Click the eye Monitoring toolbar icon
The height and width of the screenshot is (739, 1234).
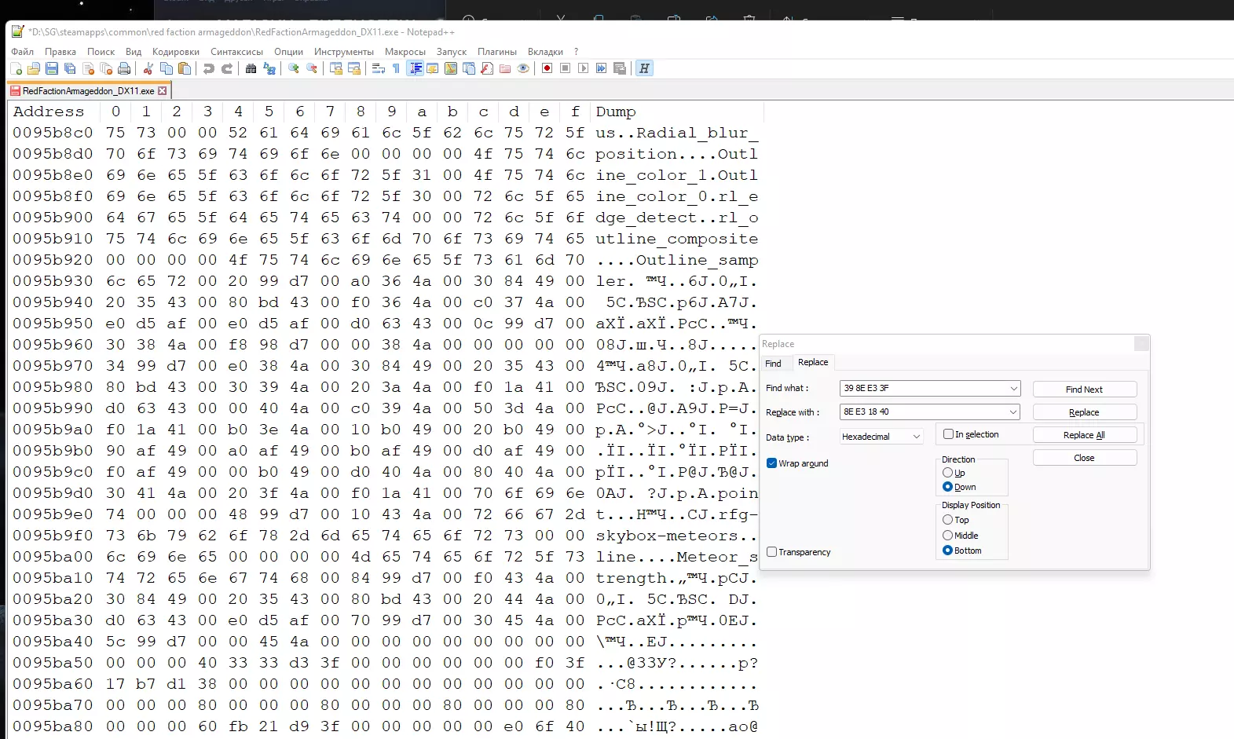tap(523, 68)
